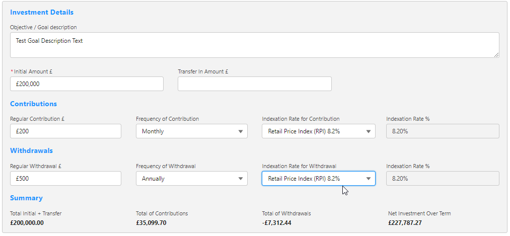Click the Contributions section heading
This screenshot has height=236, width=510.
point(33,104)
